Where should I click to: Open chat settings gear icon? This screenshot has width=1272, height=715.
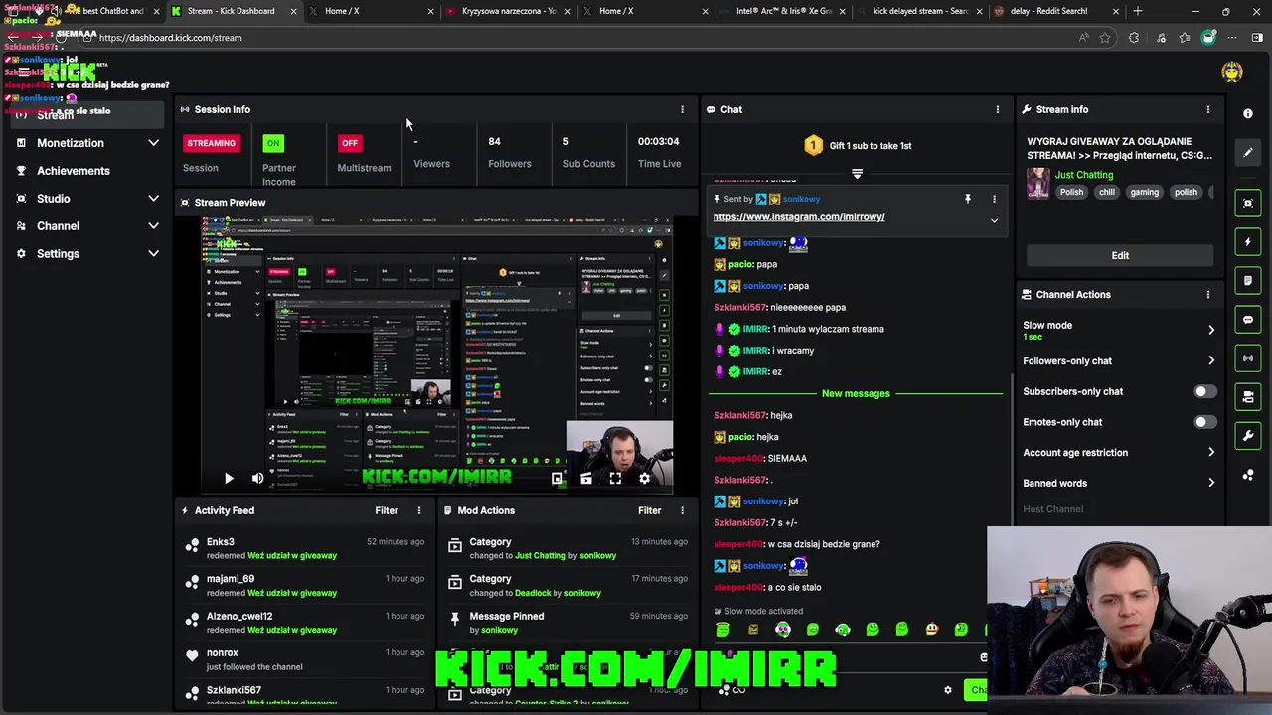(x=947, y=690)
